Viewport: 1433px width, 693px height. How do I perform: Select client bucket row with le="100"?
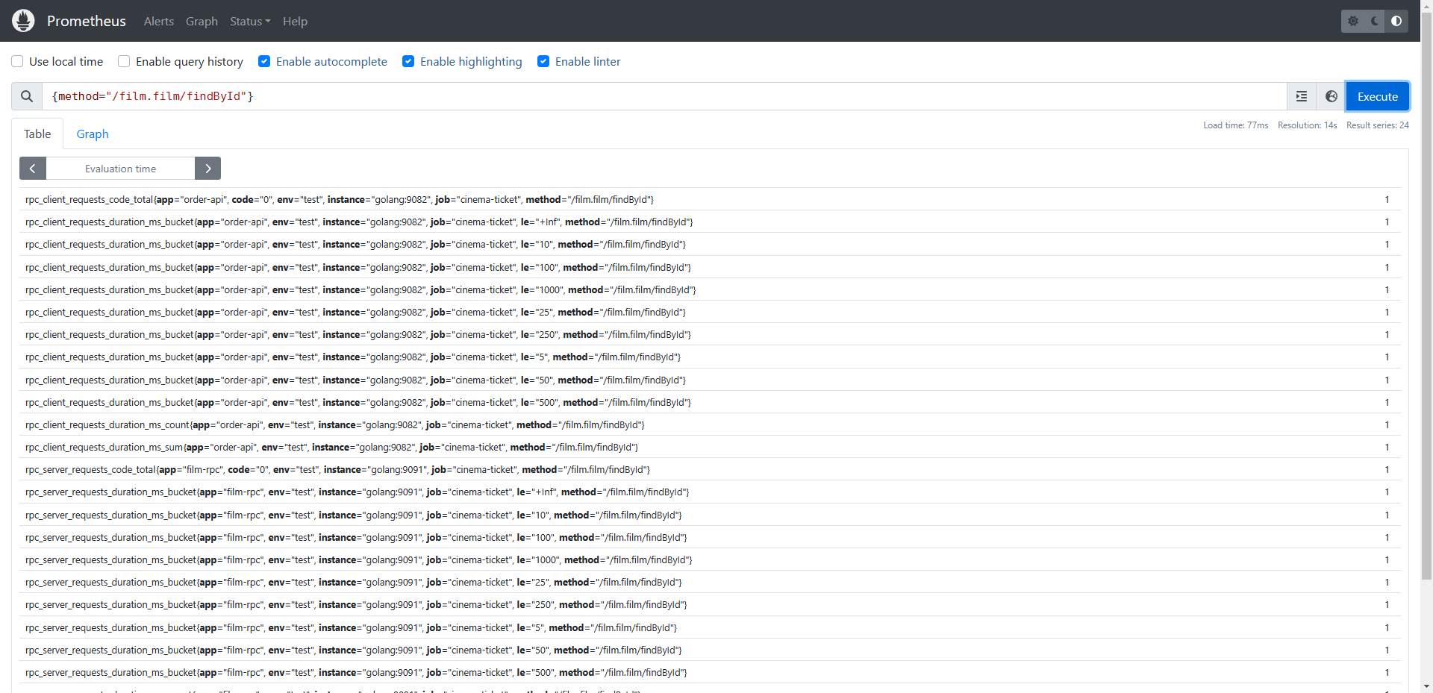[x=710, y=267]
